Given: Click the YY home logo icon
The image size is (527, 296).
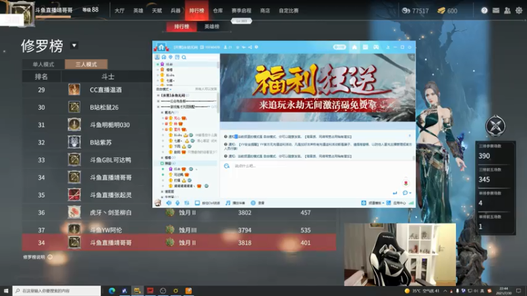Looking at the screenshot, I should [161, 47].
